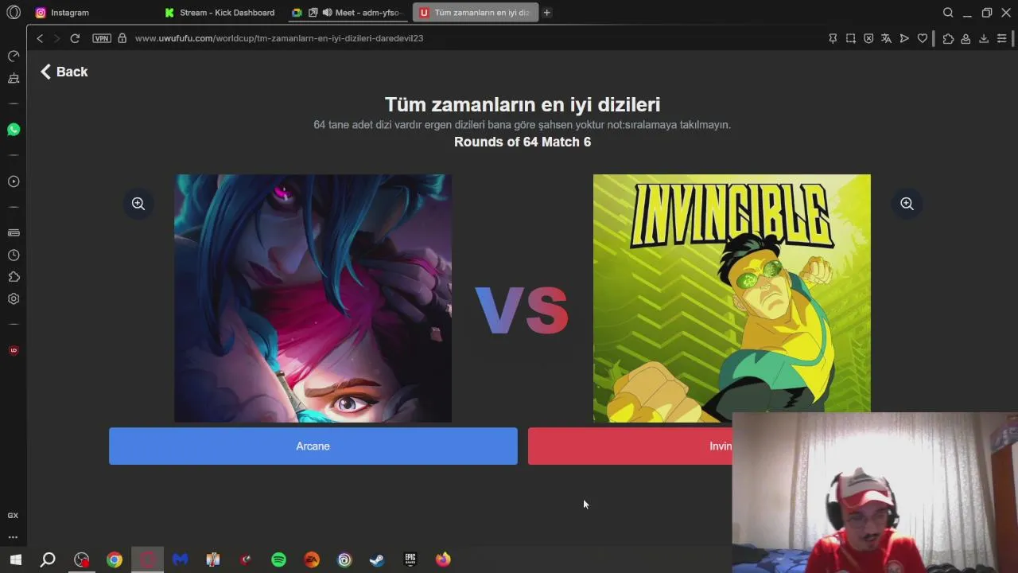Go Back to previous page
The width and height of the screenshot is (1018, 573).
(x=64, y=72)
